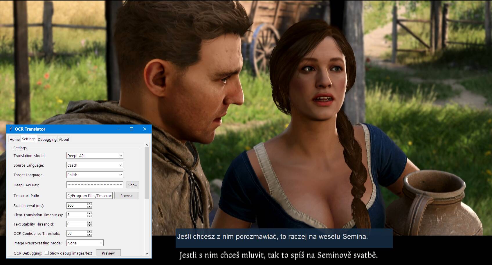Browse for the Tesseract path
The height and width of the screenshot is (265, 492).
(x=127, y=196)
